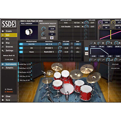Toggle the envelope ON button
121x121 pixels.
click(87, 49)
